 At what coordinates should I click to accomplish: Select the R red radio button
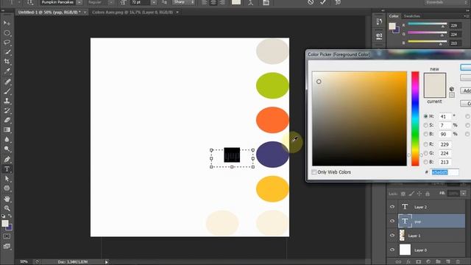click(425, 144)
